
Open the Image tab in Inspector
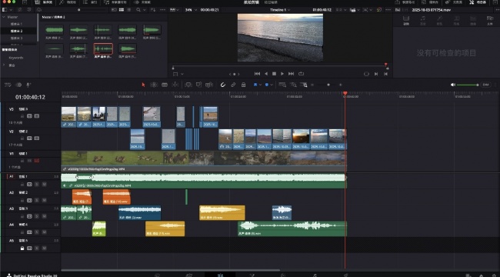[473, 20]
